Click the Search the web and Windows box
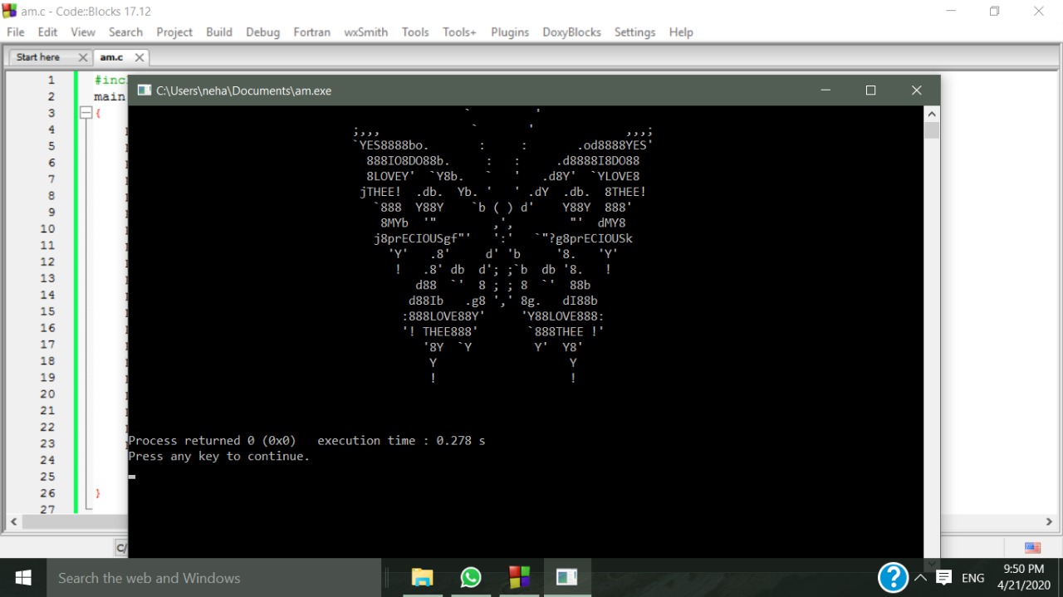Viewport: 1063px width, 597px height. click(214, 578)
